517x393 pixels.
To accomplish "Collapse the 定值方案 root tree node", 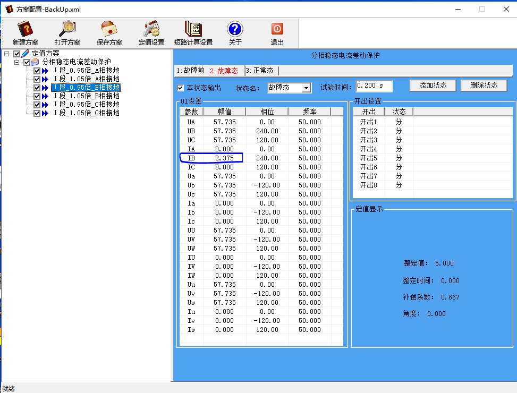I will pos(7,54).
